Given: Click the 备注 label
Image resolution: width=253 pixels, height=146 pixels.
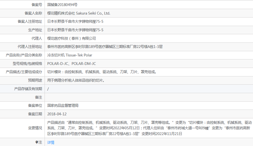Looking at the screenshot, I should (38, 97).
